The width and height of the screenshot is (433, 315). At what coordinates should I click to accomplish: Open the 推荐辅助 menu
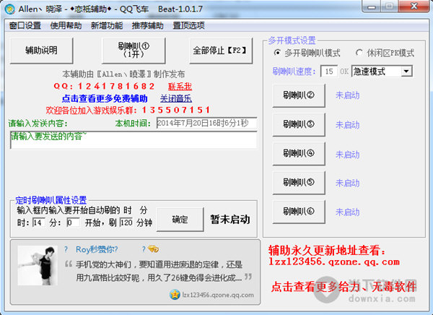click(147, 26)
